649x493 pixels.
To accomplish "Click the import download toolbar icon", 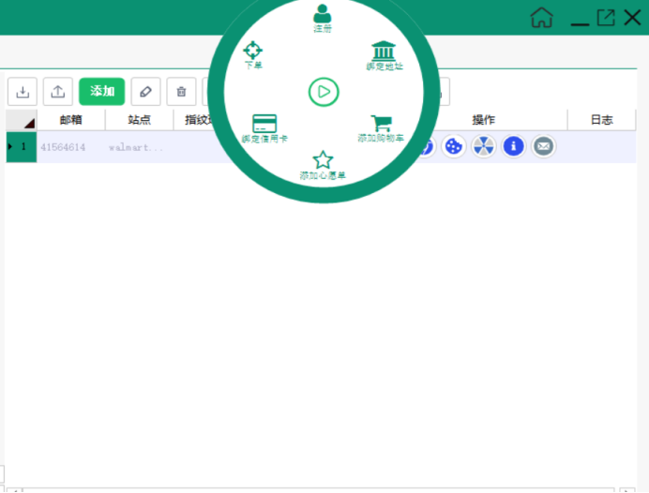I will [x=23, y=91].
